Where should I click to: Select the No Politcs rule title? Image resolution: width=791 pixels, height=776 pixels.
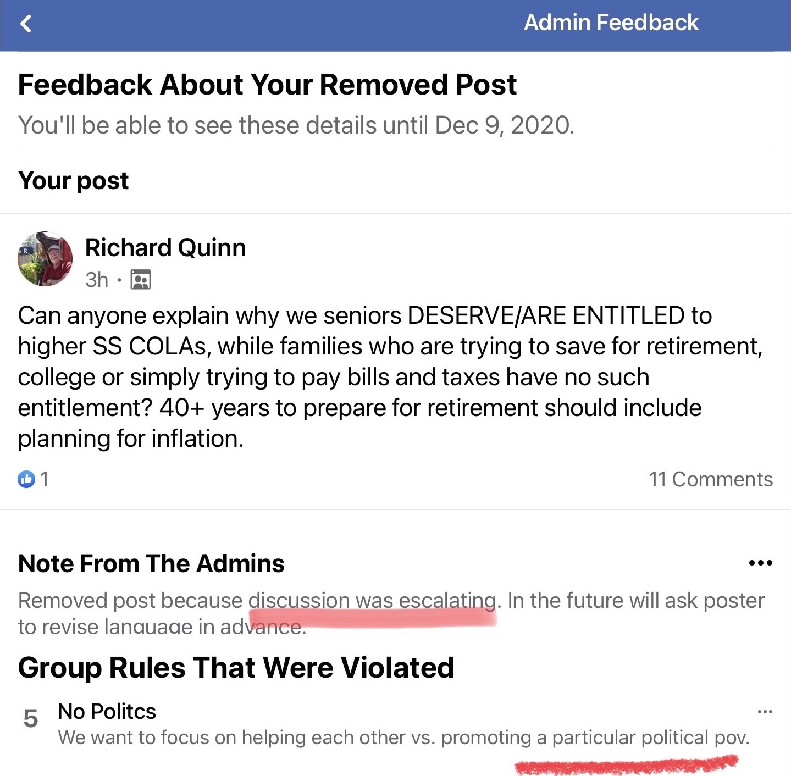[107, 712]
